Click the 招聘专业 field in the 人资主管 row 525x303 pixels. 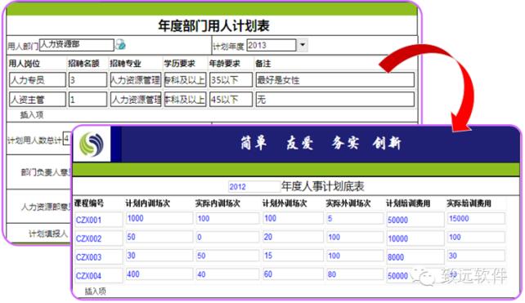click(x=136, y=100)
